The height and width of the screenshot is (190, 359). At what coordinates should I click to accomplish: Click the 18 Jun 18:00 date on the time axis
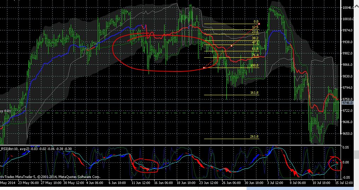click(187, 183)
